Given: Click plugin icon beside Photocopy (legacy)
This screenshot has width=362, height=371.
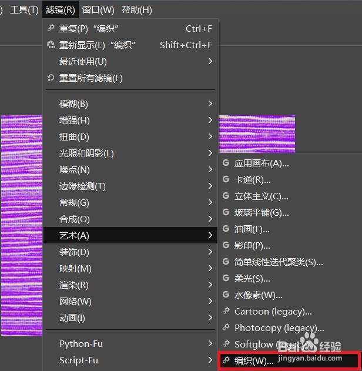Looking at the screenshot, I should 226,327.
